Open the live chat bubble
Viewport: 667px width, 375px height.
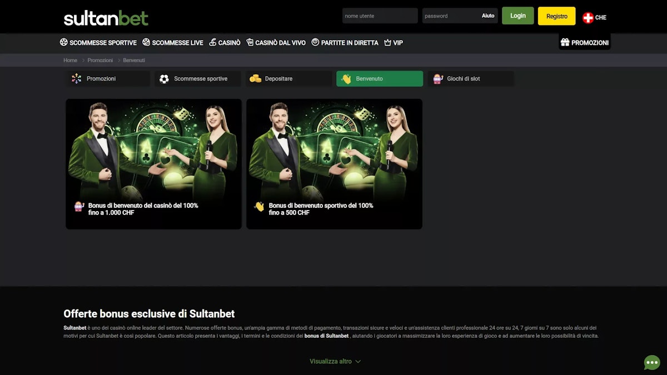point(651,362)
